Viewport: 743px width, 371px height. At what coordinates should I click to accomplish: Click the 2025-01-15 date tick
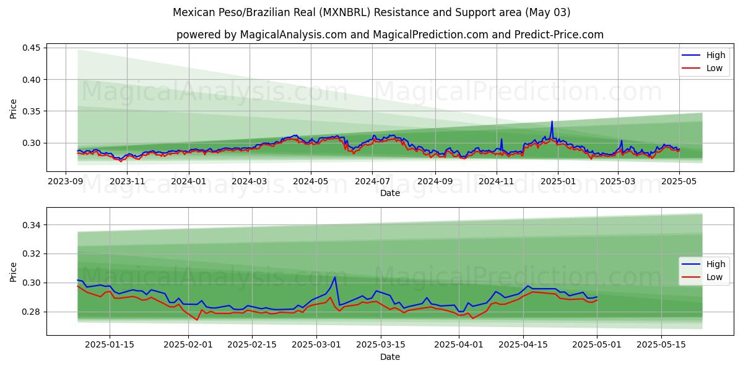coord(110,345)
